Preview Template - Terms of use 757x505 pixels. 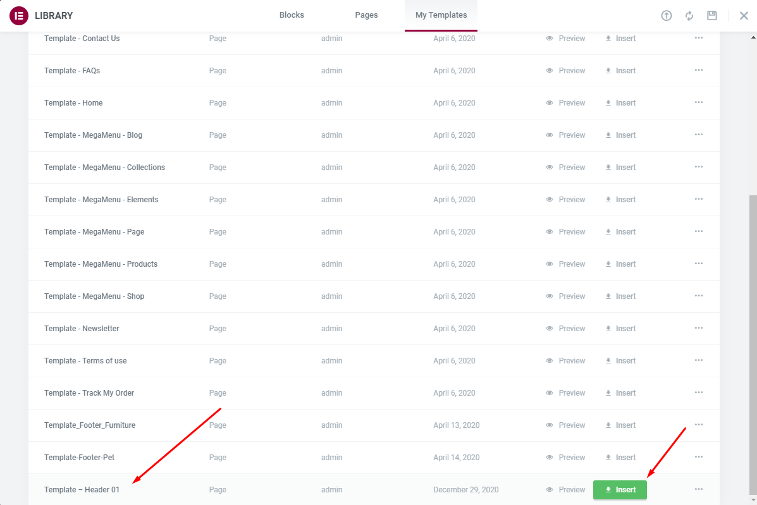pos(565,361)
